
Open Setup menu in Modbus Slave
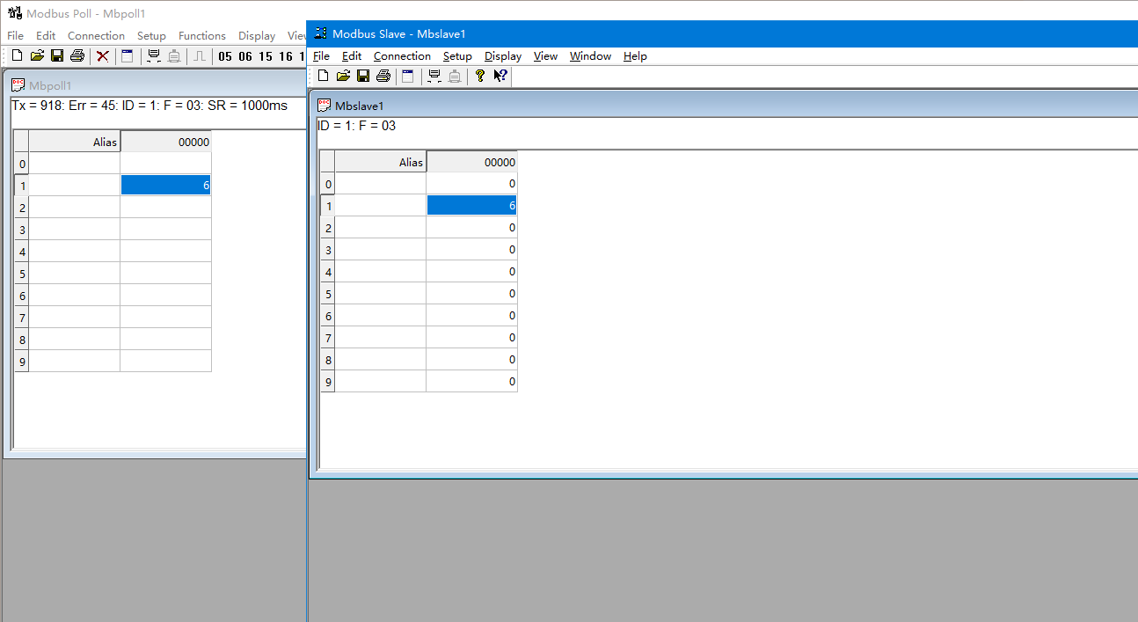coord(457,56)
